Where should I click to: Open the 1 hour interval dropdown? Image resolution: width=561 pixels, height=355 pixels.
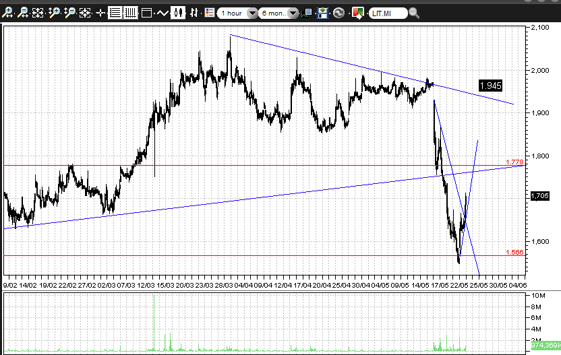(x=237, y=13)
